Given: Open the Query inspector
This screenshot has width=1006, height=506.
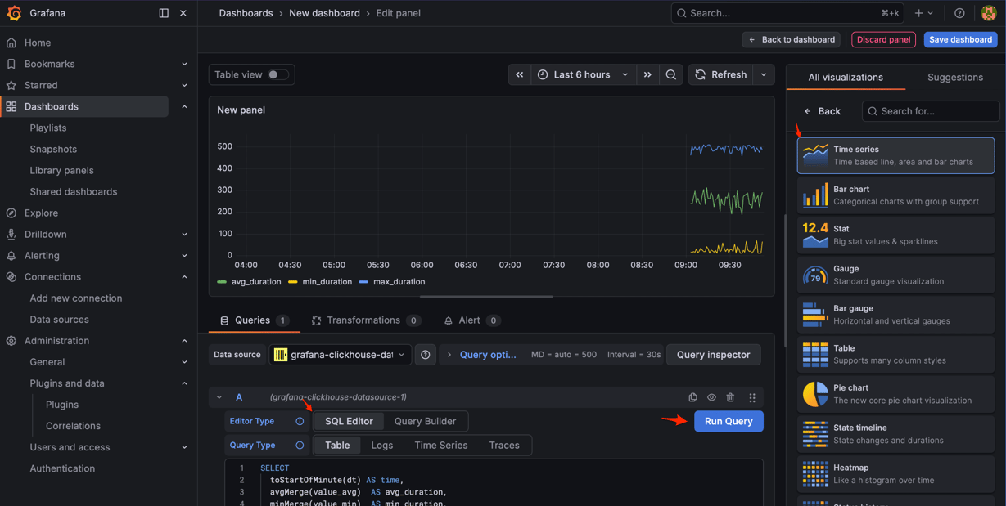Looking at the screenshot, I should (714, 355).
